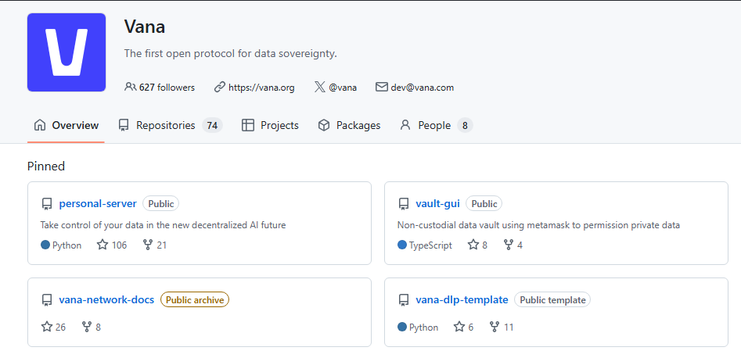Go to the People tab
This screenshot has height=358, width=741.
[x=436, y=125]
